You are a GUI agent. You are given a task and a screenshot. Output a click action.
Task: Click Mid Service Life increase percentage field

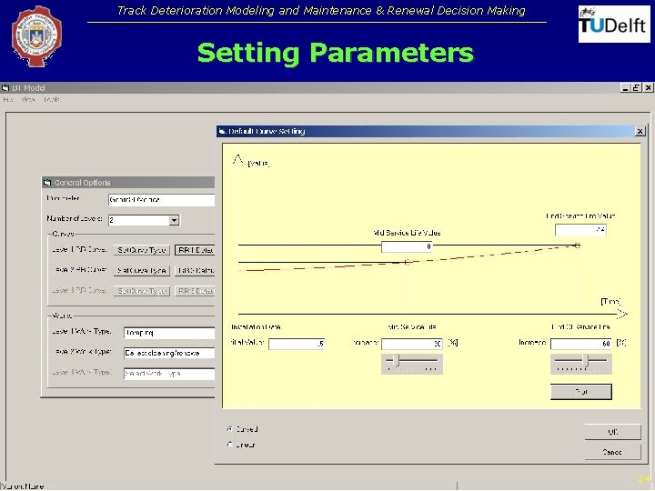click(x=412, y=344)
